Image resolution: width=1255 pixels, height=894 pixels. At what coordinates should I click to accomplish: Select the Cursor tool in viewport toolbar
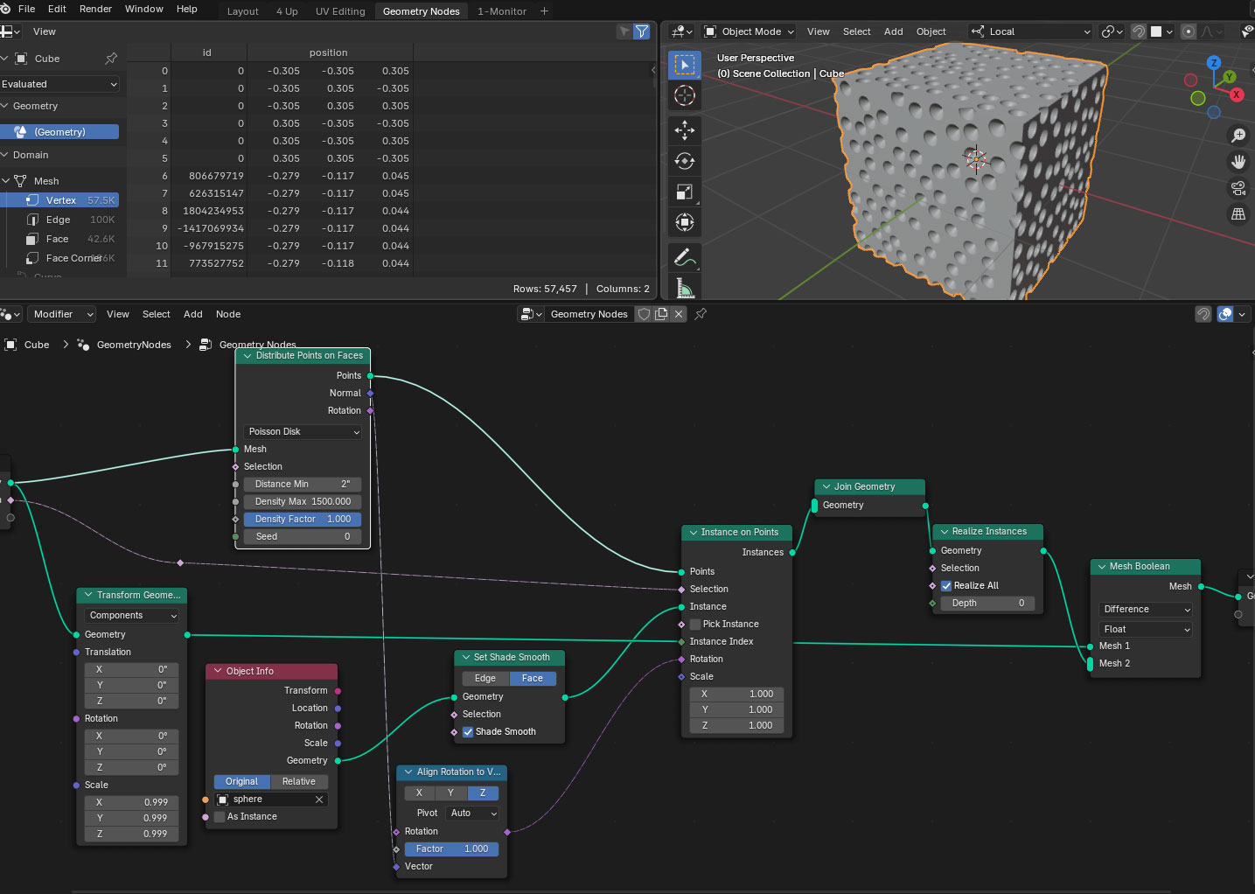pos(685,95)
